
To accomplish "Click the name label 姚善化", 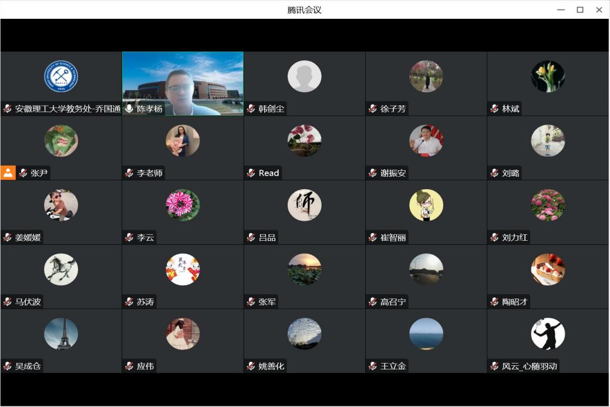I will pyautogui.click(x=271, y=366).
